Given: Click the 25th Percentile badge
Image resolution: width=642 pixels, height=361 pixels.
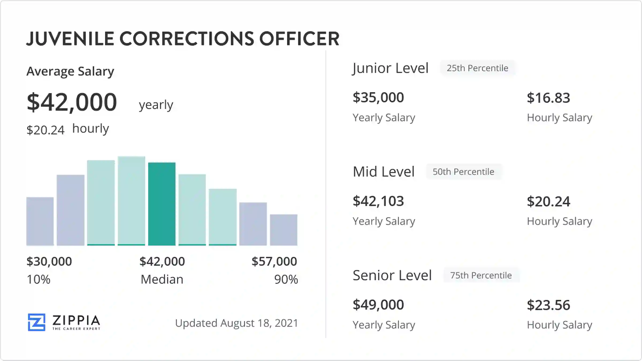Looking at the screenshot, I should pos(477,68).
